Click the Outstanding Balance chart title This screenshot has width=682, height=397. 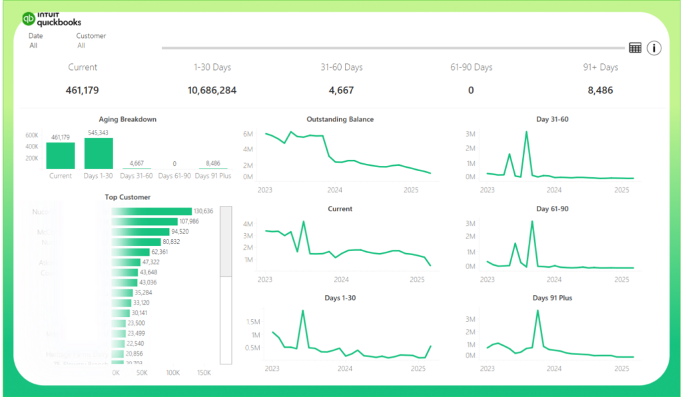coord(340,119)
